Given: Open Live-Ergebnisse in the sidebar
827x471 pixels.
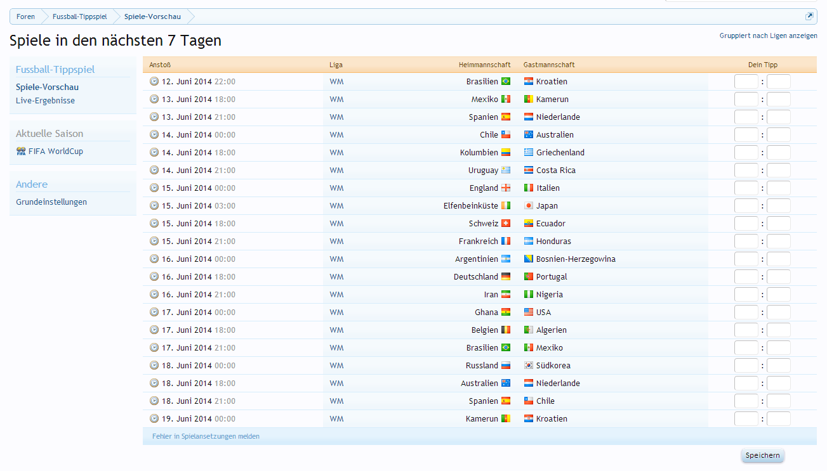Looking at the screenshot, I should point(45,101).
